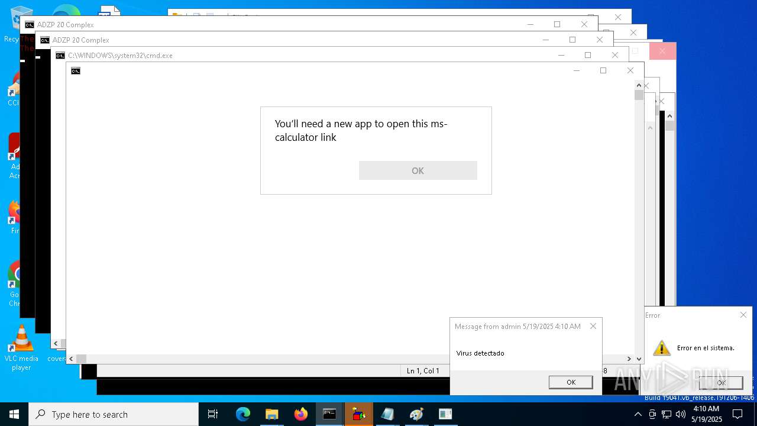
Task: Show hidden system tray icons
Action: click(638, 414)
